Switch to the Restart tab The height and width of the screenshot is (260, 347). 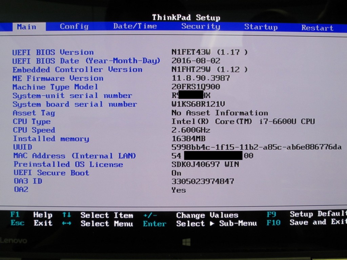[317, 28]
